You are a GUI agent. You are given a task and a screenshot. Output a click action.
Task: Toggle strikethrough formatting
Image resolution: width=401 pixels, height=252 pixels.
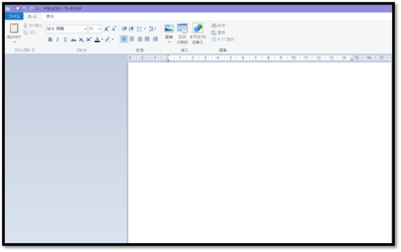pos(73,40)
